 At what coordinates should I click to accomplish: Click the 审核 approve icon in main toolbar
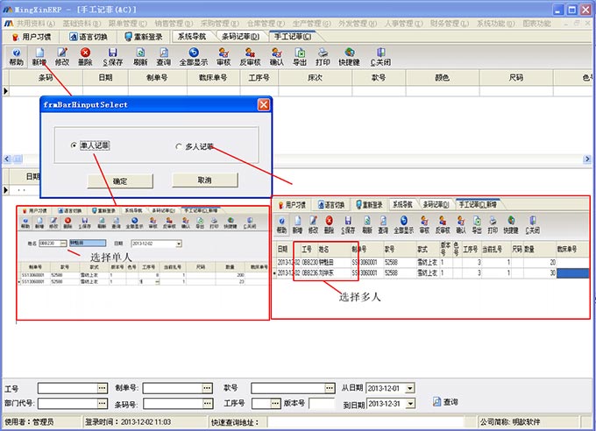pyautogui.click(x=223, y=57)
